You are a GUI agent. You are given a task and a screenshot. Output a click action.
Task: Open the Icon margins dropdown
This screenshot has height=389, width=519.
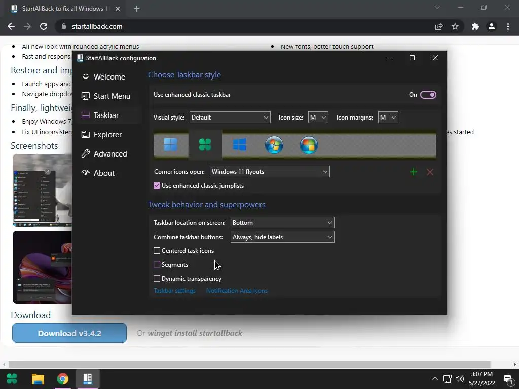388,118
